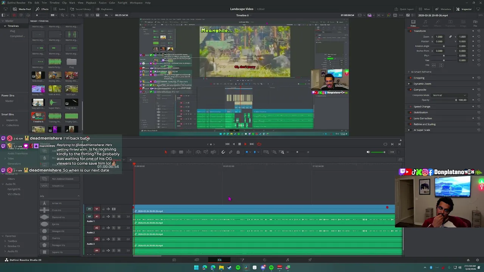Click the Overwrite Clip icon

[x=206, y=152]
